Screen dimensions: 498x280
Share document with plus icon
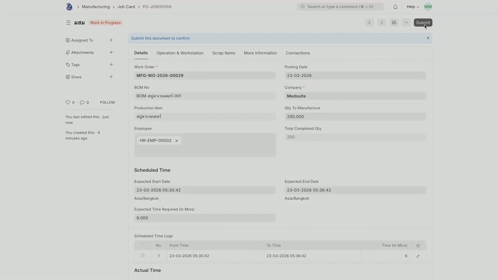coord(111,77)
